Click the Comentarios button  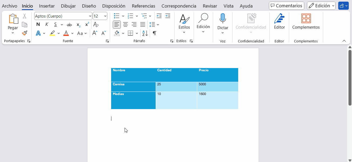(286, 6)
